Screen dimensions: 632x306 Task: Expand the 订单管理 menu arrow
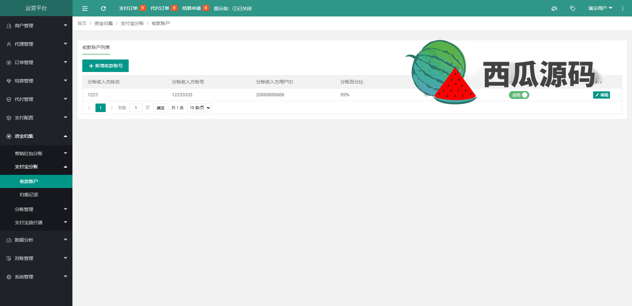pos(66,62)
